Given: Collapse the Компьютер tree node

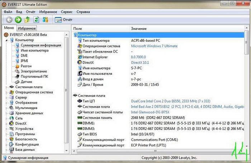Looking at the screenshot, I should 6,40.
